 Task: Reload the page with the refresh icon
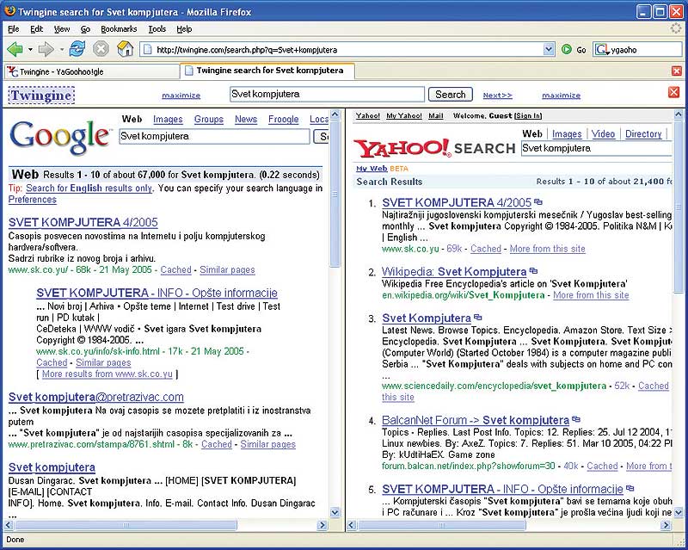coord(77,49)
